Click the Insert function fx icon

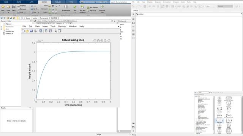point(53,6)
